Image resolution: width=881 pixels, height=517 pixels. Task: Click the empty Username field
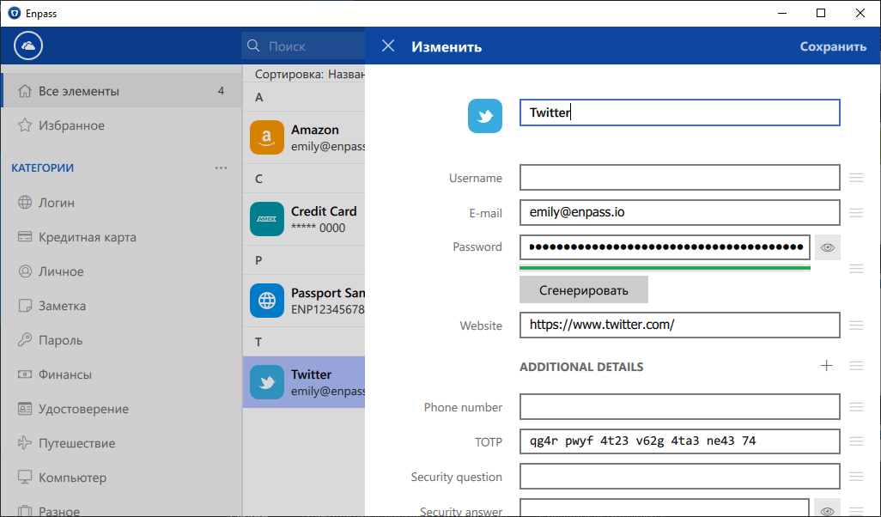pos(680,178)
